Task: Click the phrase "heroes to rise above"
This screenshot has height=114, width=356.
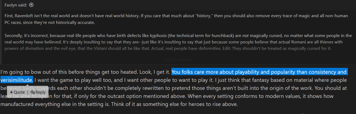Action: [x=214, y=104]
